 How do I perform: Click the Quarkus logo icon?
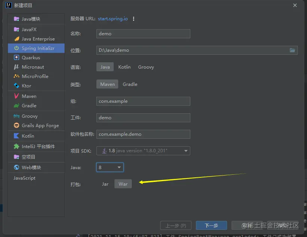pyautogui.click(x=17, y=57)
